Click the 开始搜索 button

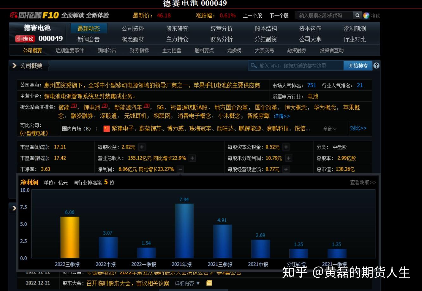click(x=358, y=66)
